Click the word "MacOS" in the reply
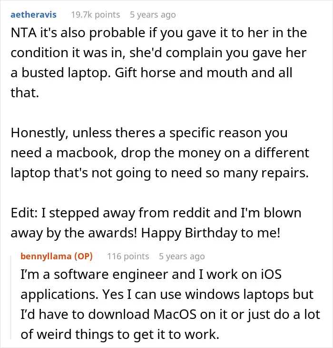The width and height of the screenshot is (333, 348). pos(175,315)
